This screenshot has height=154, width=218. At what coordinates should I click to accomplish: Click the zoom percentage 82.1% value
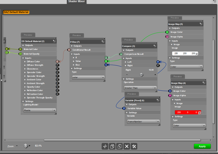38,146
